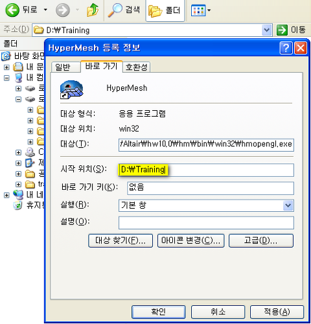Screen dimensions: 311x324
Task: Click the 적용(A) apply button
Action: pyautogui.click(x=277, y=312)
